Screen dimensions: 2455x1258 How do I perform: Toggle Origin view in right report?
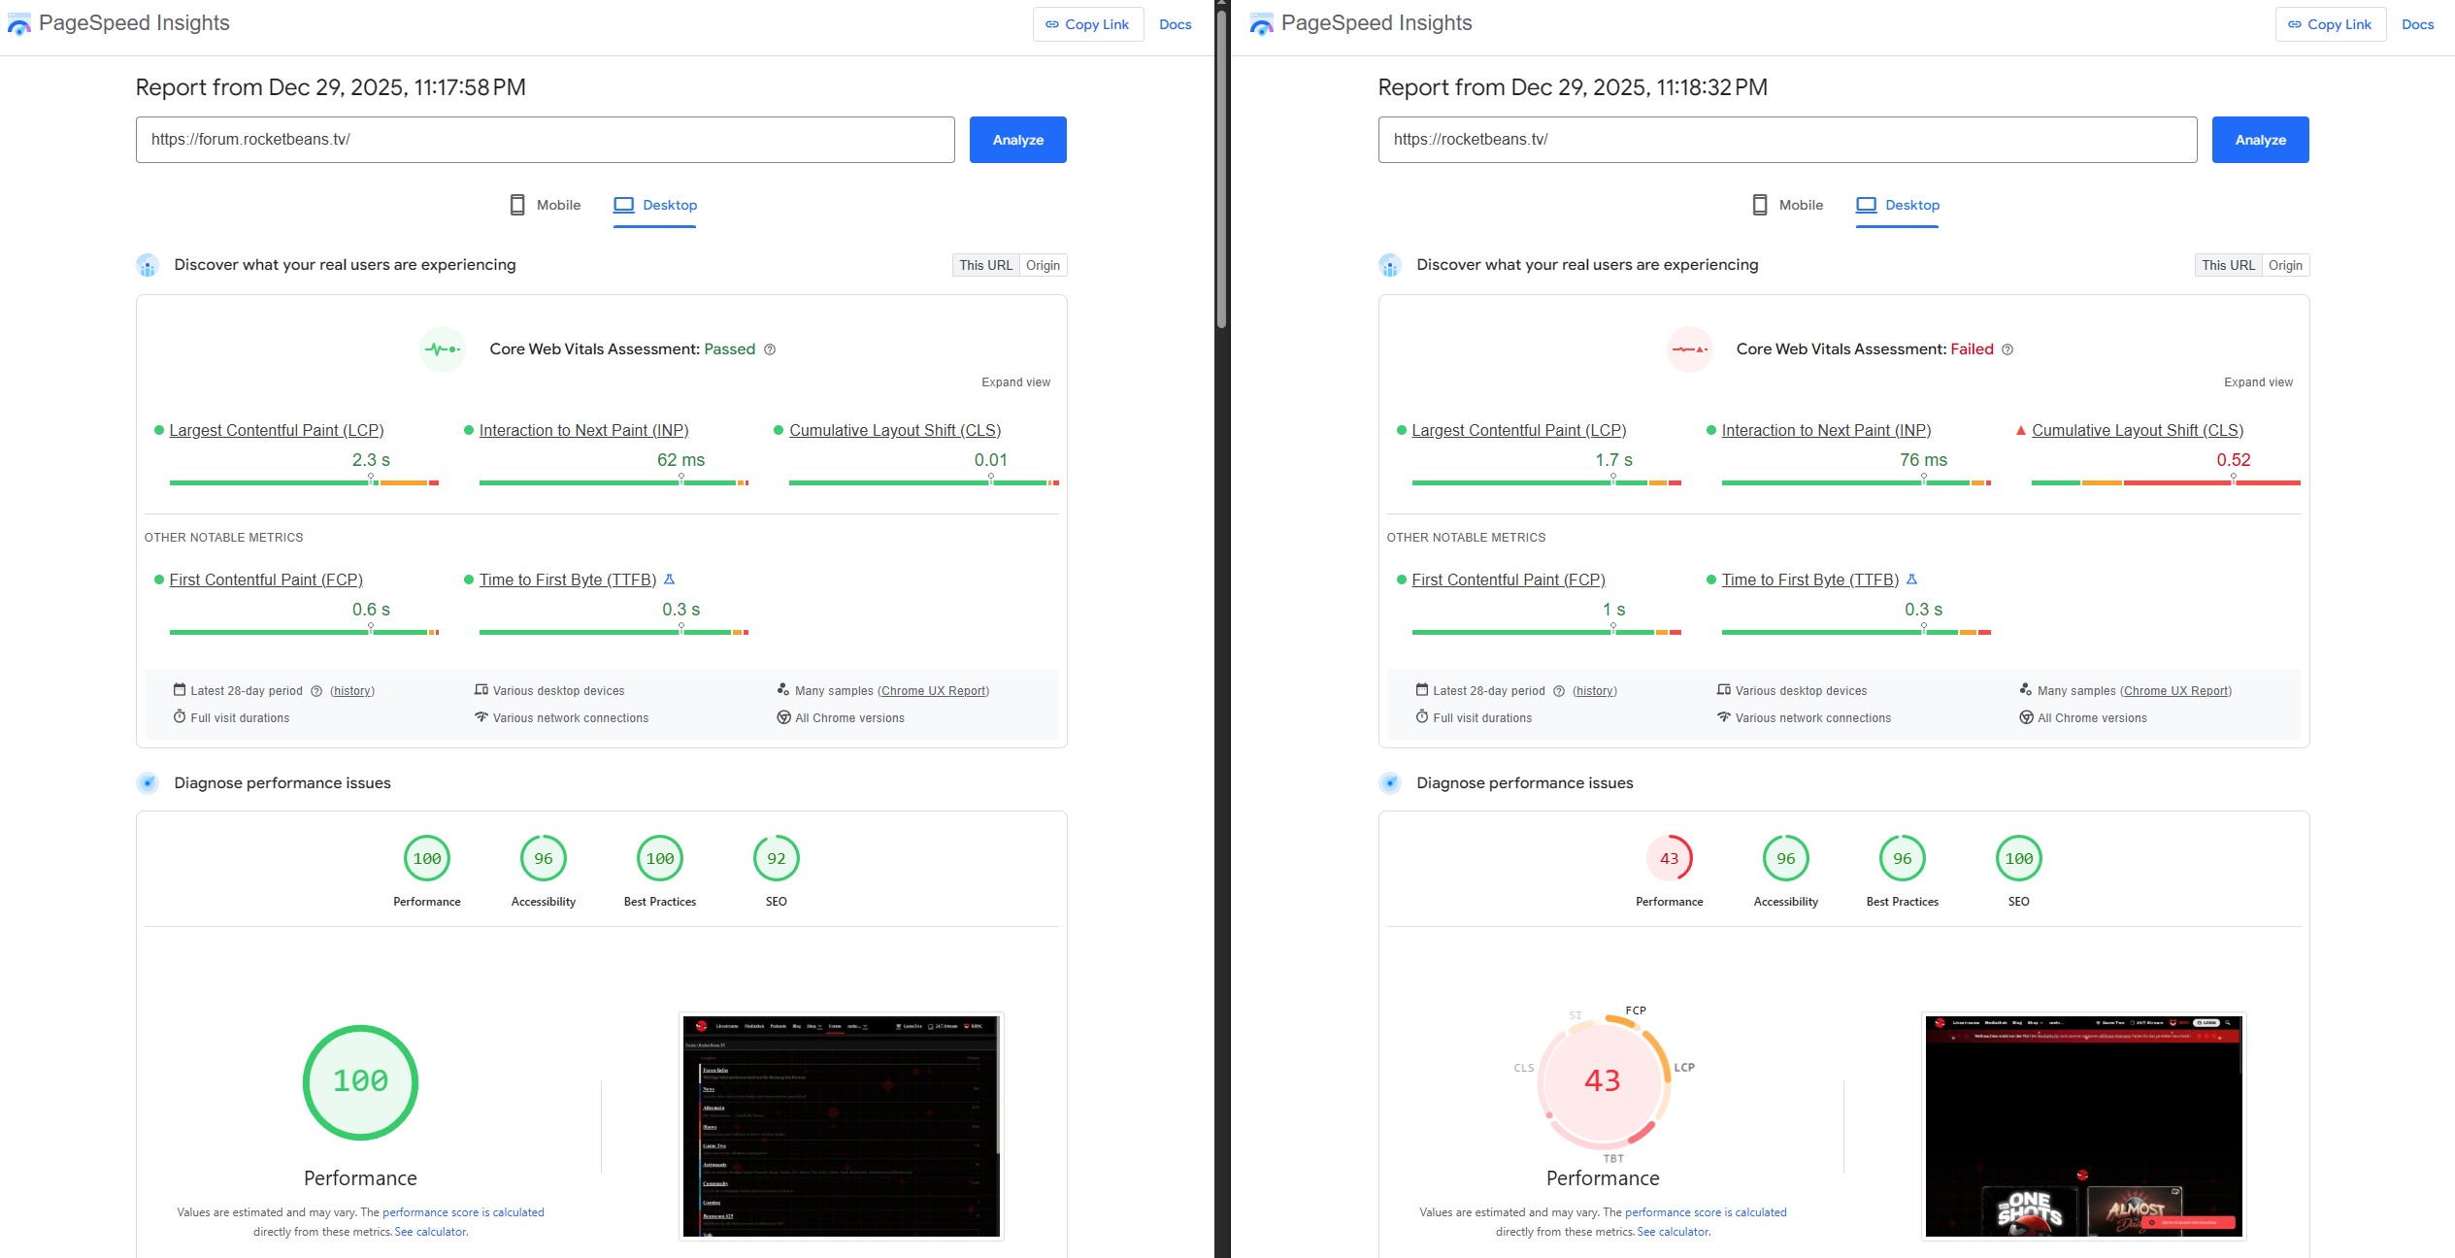pos(2285,265)
